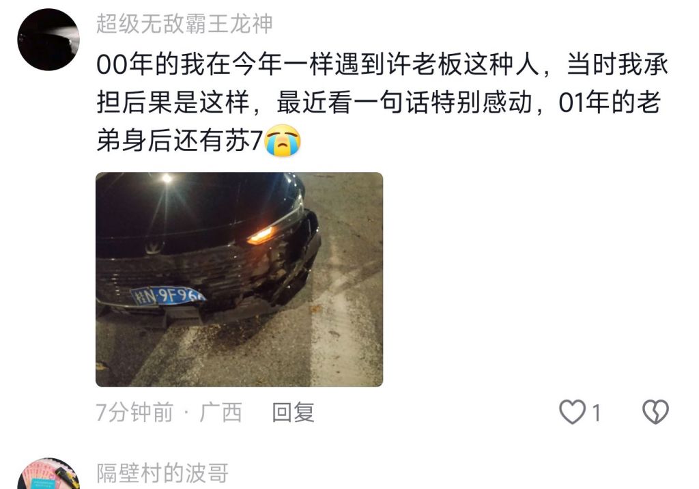The image size is (699, 489).
Task: Dislike the comment with broken heart icon
Action: click(x=655, y=412)
